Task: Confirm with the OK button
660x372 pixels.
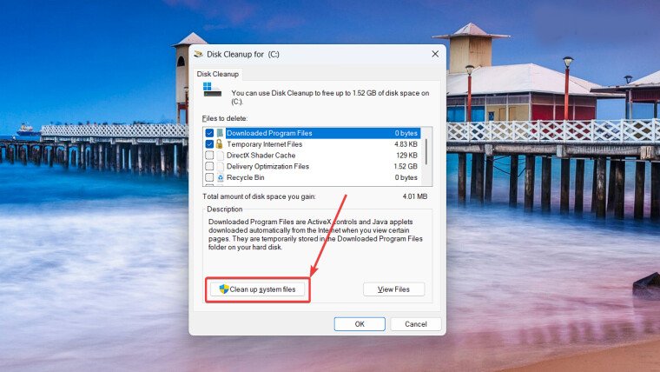Action: tap(360, 324)
